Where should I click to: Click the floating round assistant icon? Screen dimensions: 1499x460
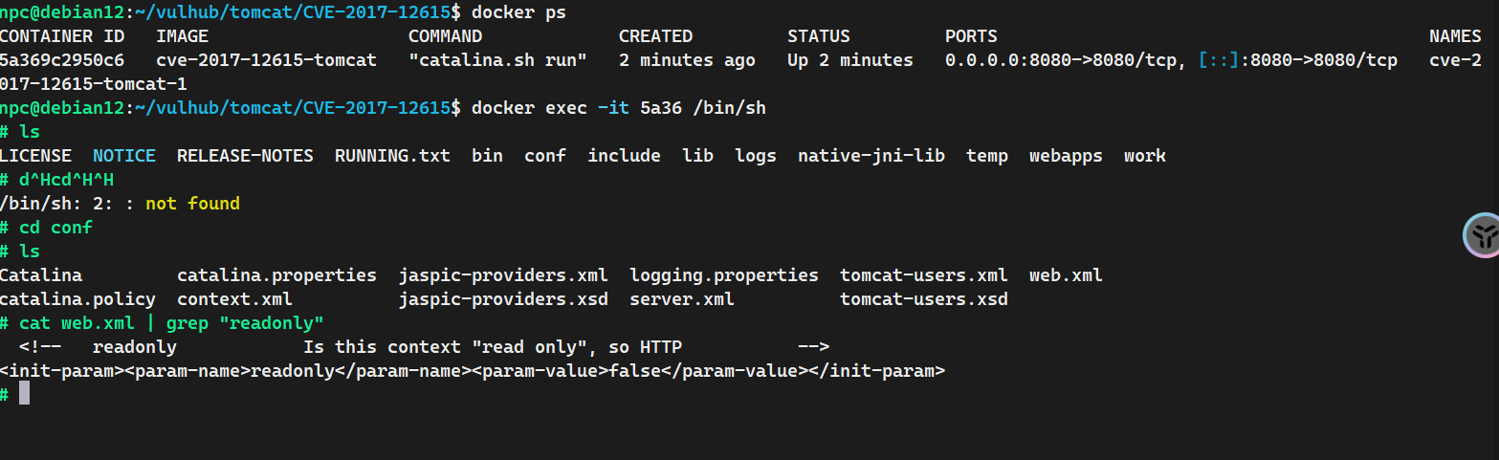(1482, 235)
